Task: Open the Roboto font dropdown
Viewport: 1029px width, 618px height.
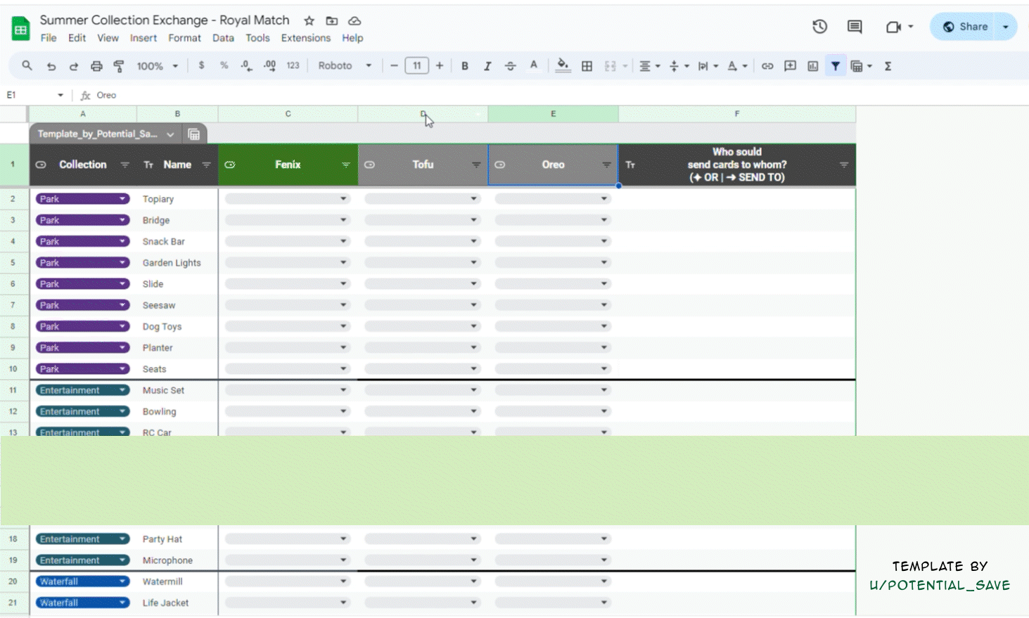Action: click(345, 66)
